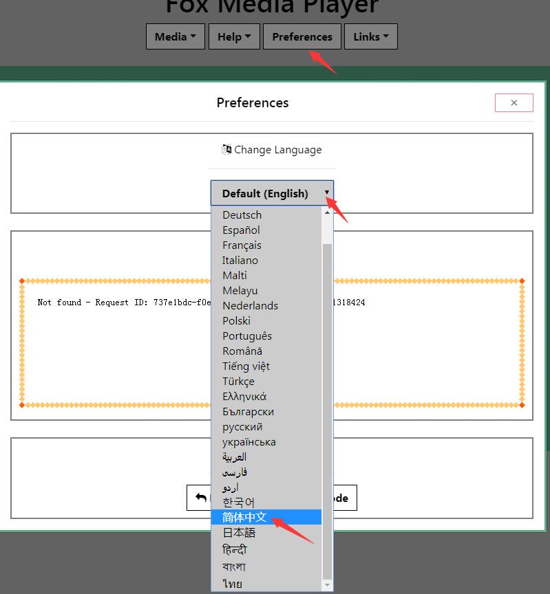Image resolution: width=550 pixels, height=594 pixels.
Task: Open the Help dropdown menu
Action: [234, 36]
